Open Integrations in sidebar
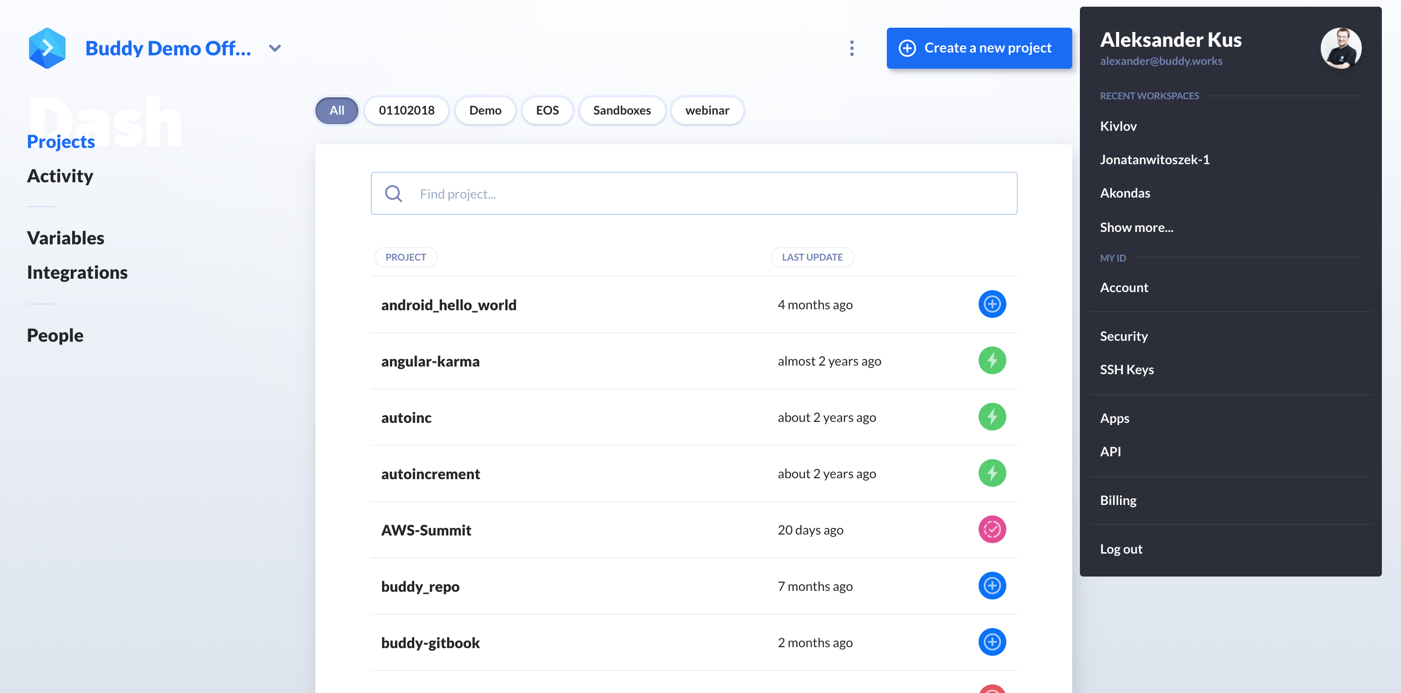This screenshot has width=1401, height=693. [x=77, y=273]
